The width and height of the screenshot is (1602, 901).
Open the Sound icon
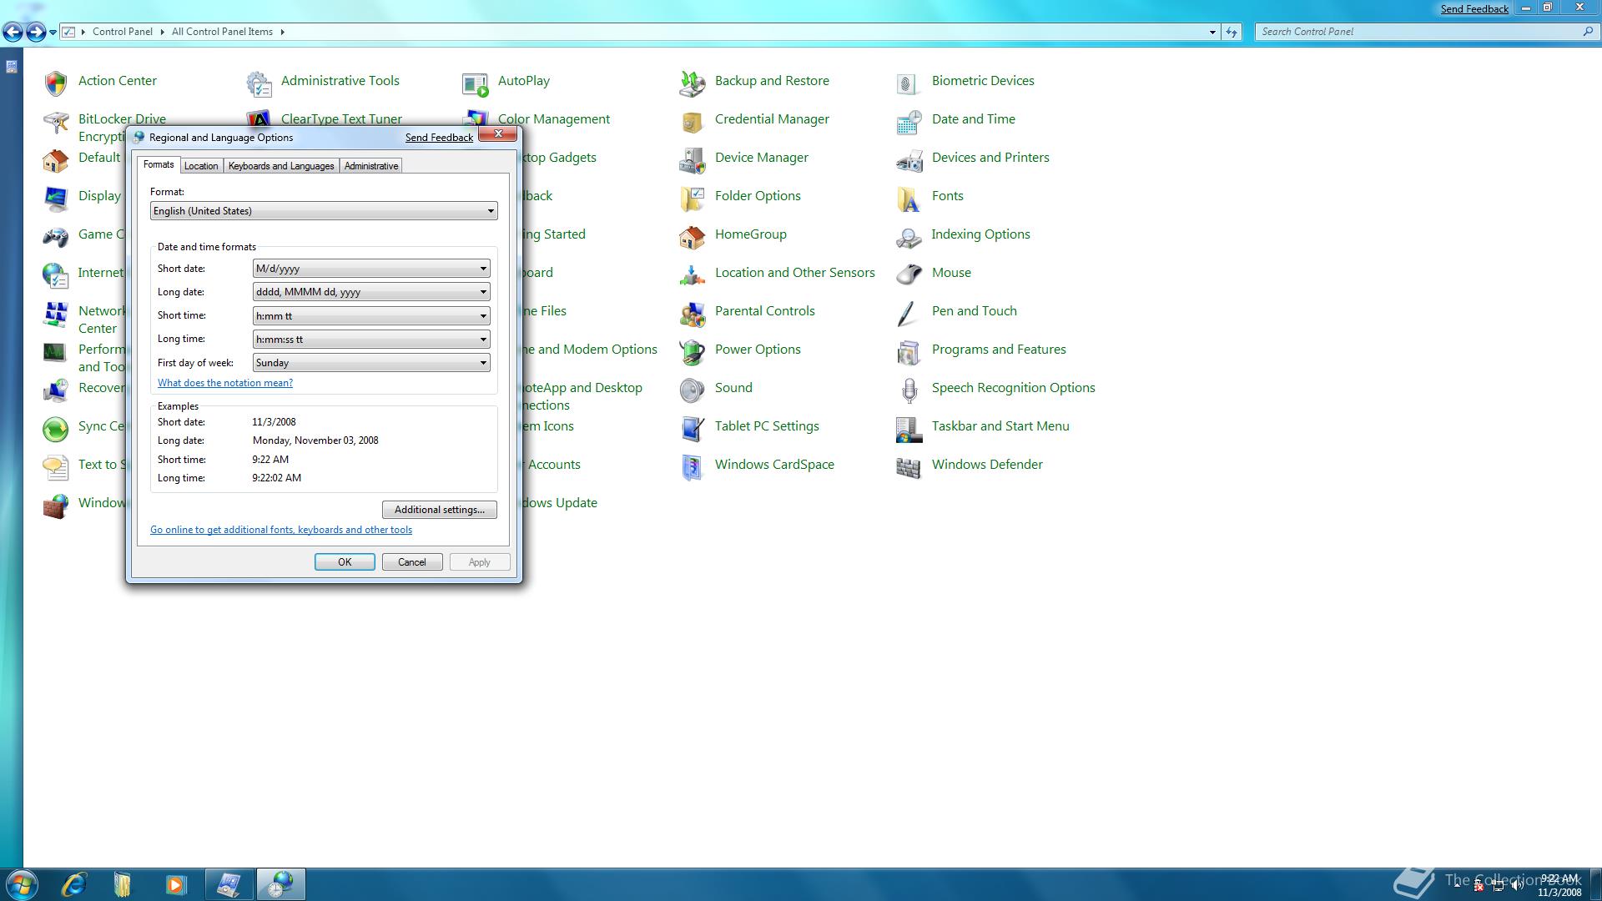[x=693, y=390]
